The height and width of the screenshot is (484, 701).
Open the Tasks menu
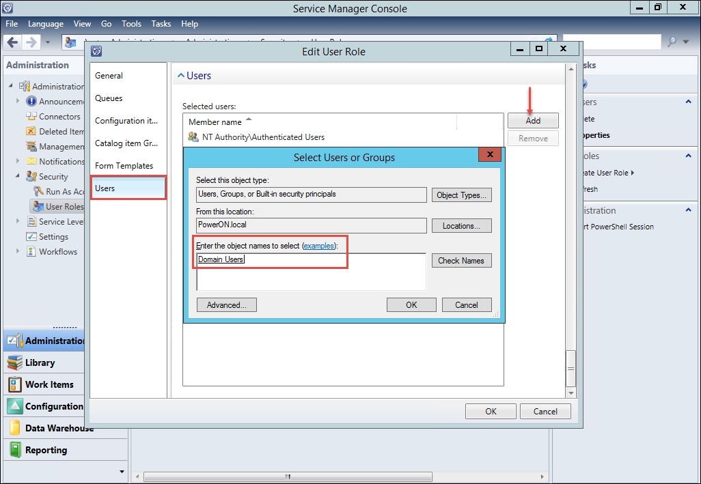(161, 24)
